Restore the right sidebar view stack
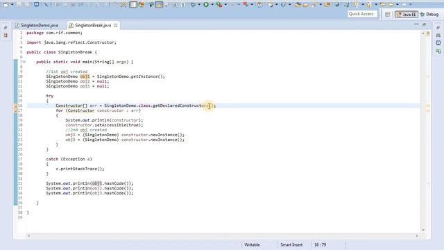 [x=438, y=28]
